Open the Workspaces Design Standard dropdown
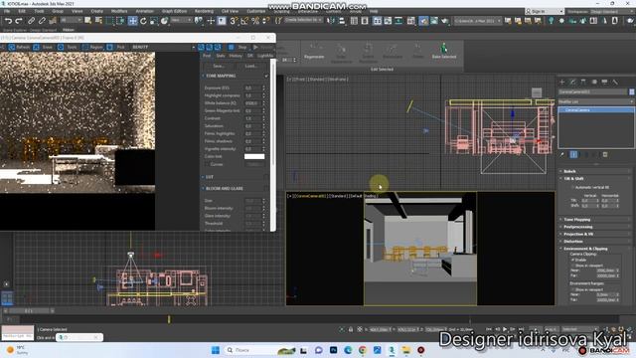 611,11
